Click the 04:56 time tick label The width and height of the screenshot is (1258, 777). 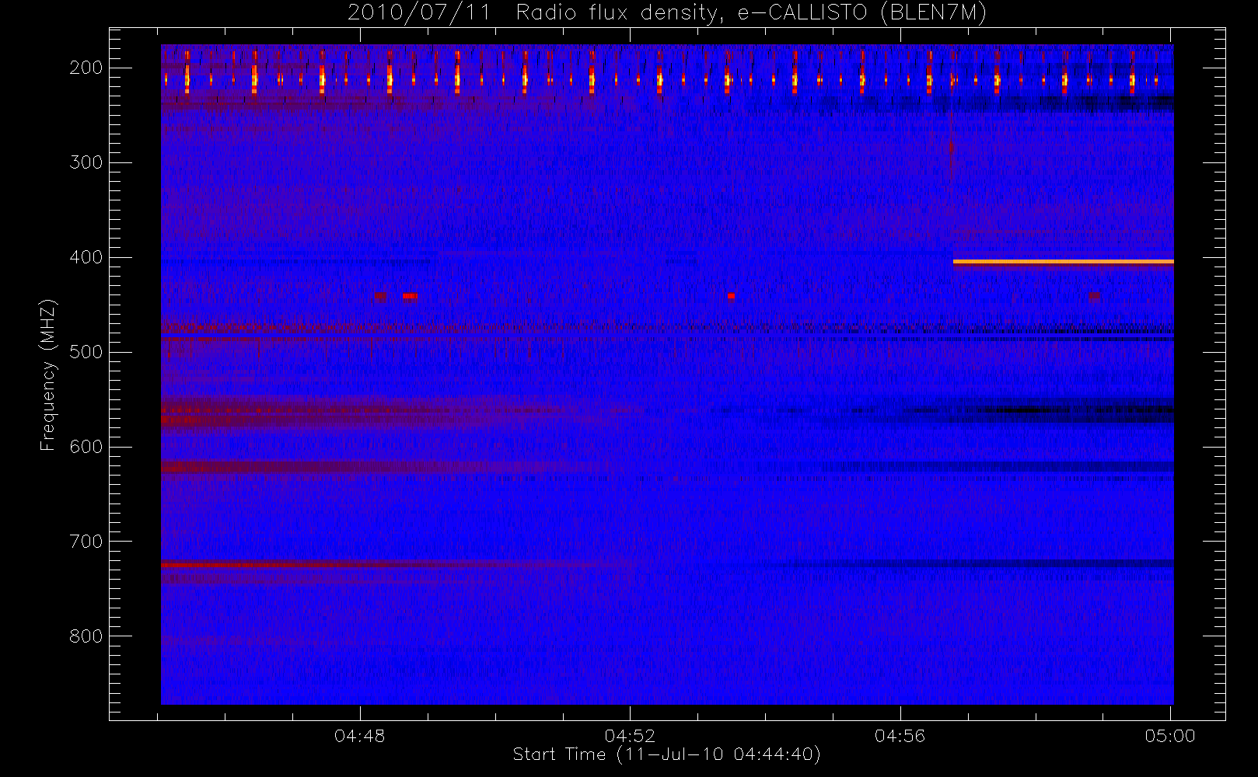(900, 736)
